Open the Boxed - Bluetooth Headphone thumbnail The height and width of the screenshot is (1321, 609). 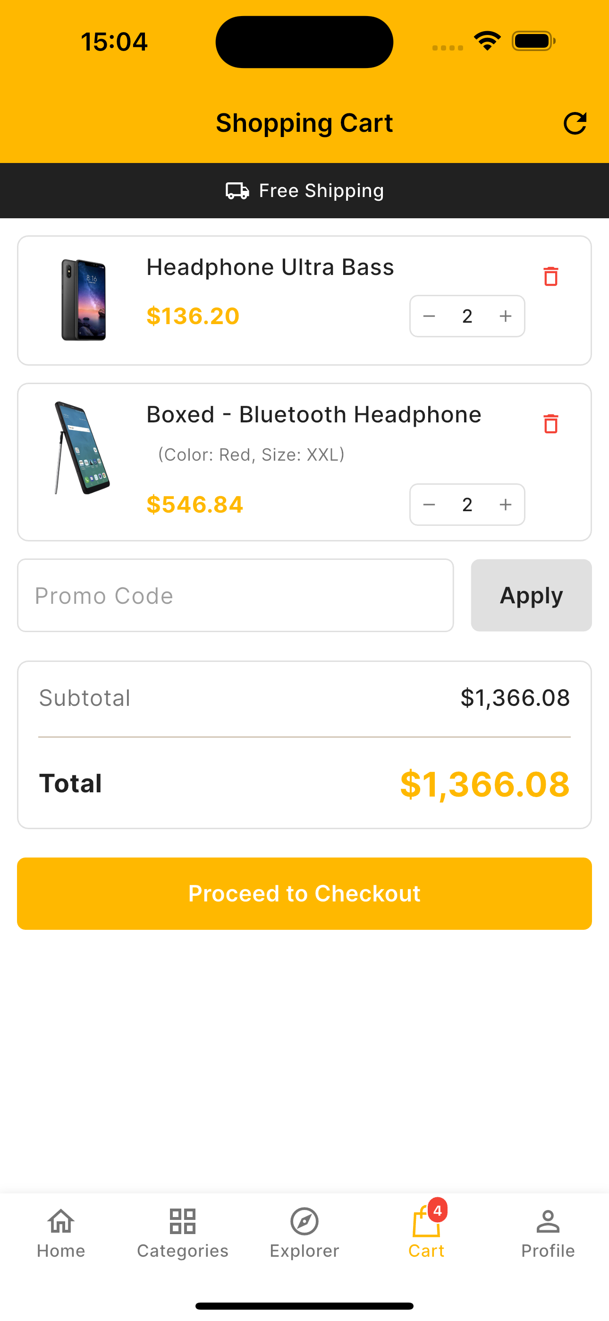[83, 448]
